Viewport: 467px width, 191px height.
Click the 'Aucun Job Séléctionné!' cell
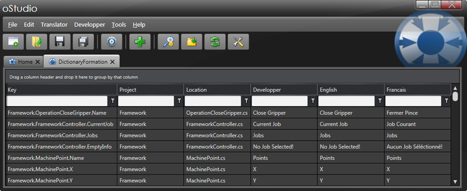[417, 147]
